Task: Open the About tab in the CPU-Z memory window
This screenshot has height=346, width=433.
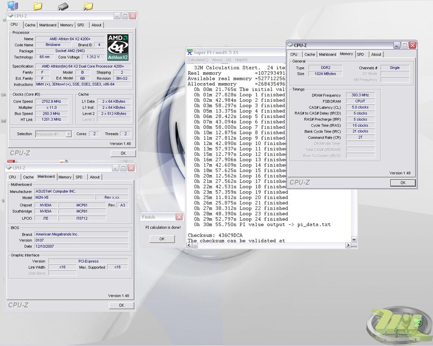Action: [x=376, y=54]
